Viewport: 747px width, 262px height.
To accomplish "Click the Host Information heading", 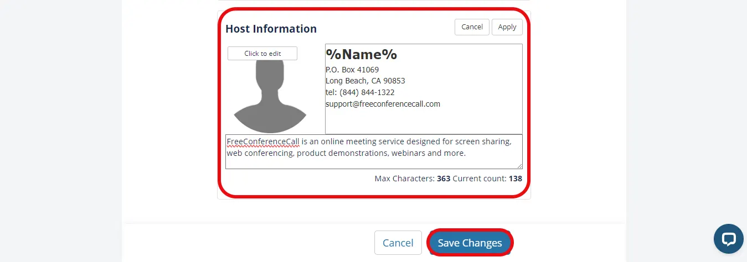I will tap(271, 29).
